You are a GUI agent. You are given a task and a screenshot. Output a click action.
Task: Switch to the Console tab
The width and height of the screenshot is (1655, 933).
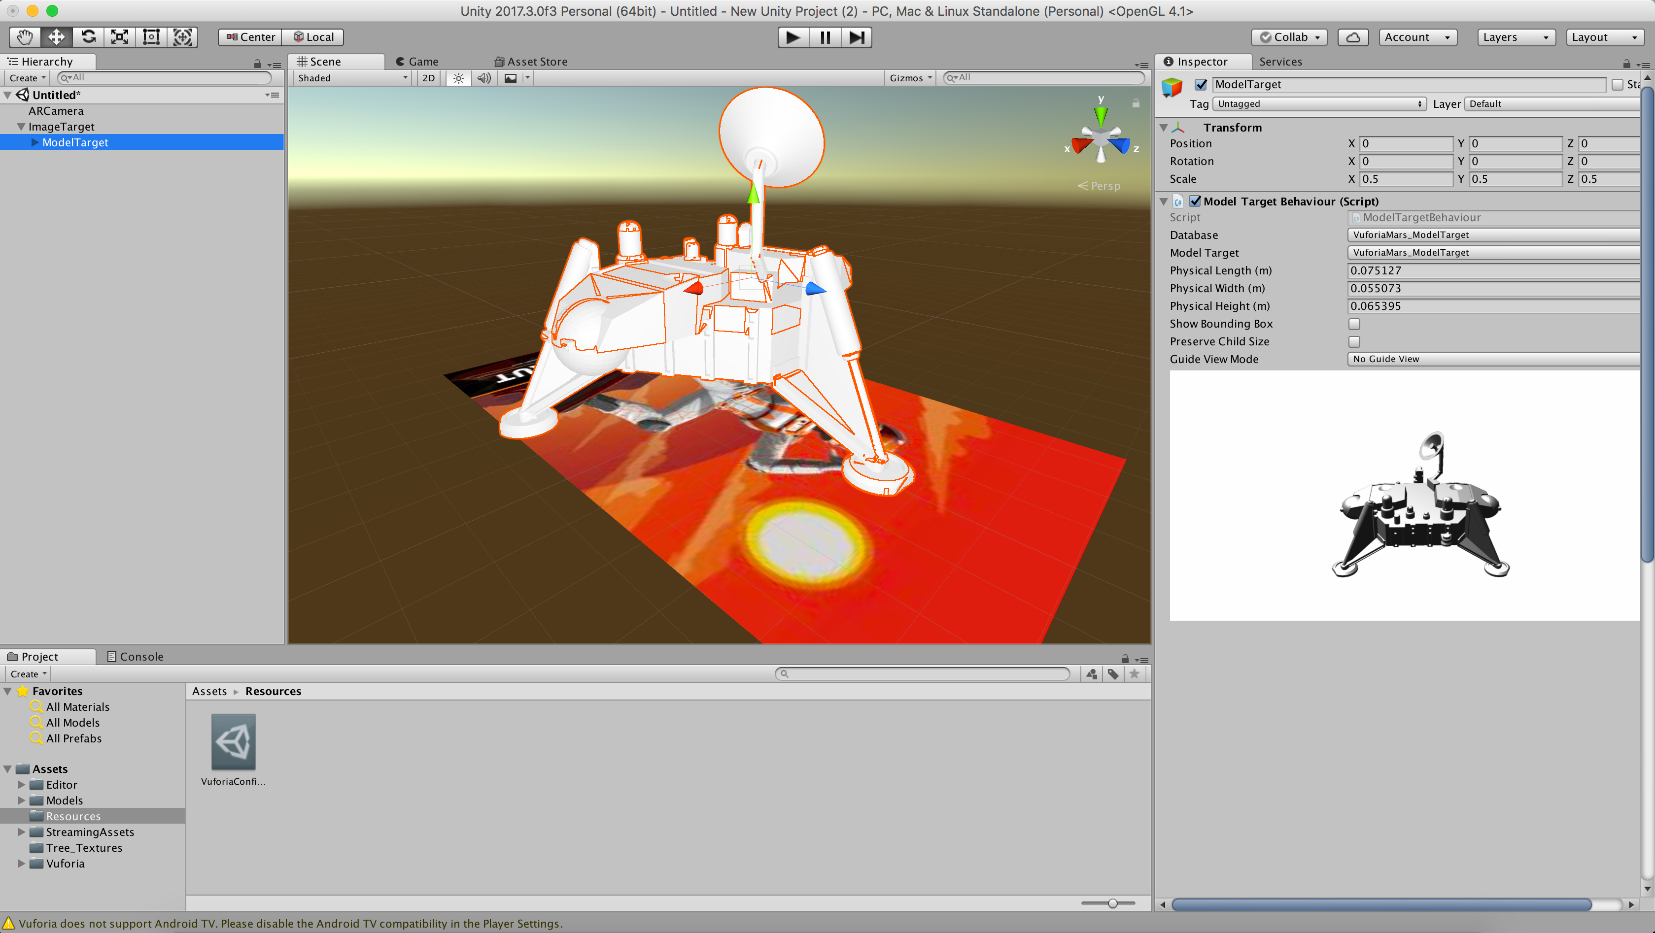(x=135, y=656)
